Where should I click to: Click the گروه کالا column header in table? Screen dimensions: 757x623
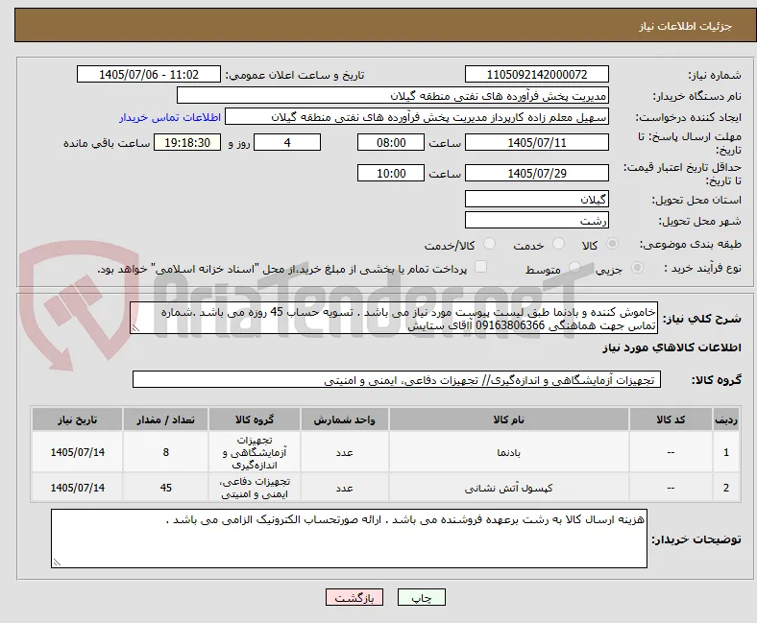point(255,419)
